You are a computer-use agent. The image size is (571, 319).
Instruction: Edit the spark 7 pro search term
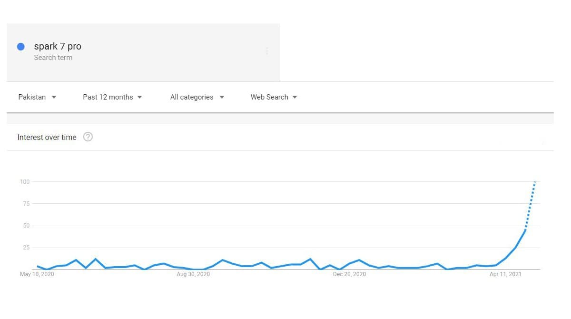coord(58,46)
